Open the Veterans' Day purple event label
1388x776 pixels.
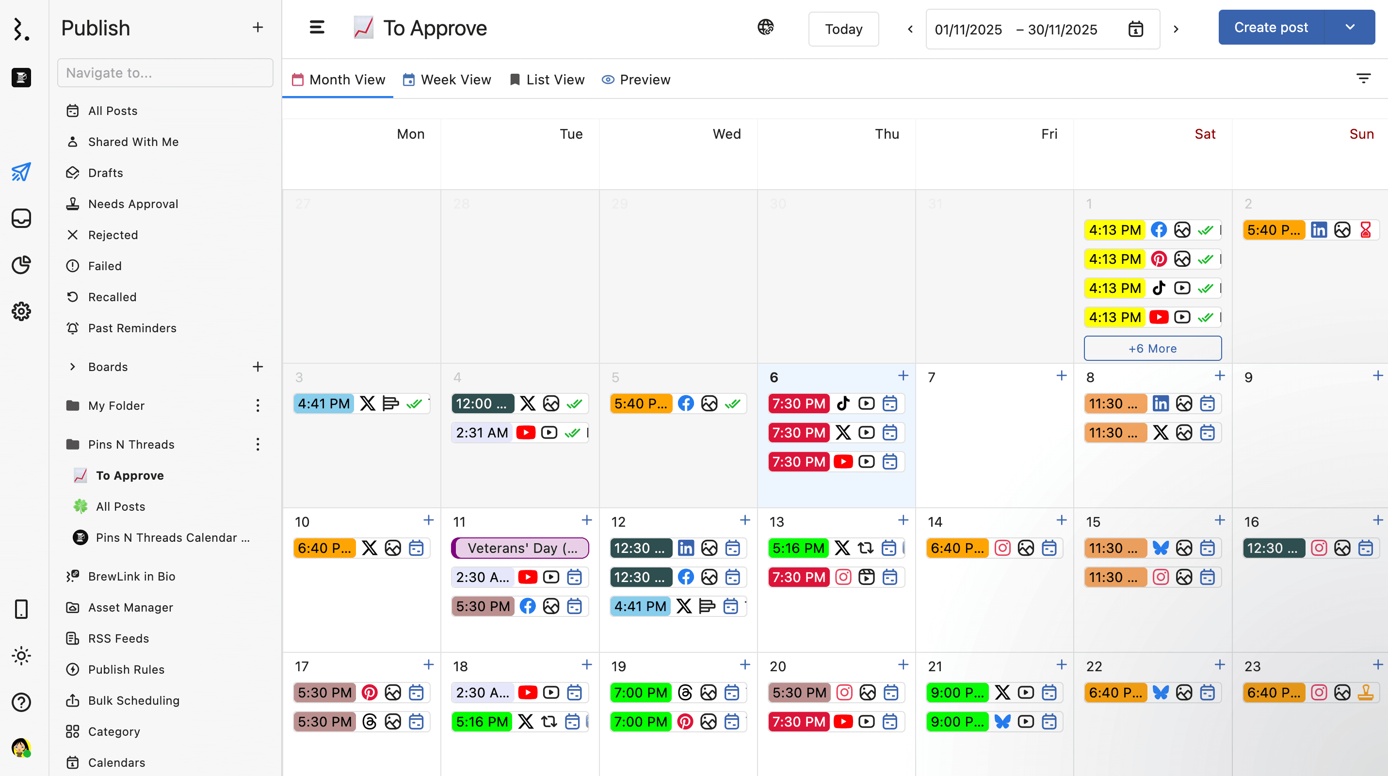click(520, 548)
